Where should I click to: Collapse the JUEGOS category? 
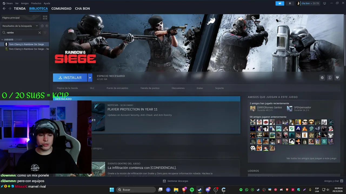[2, 40]
